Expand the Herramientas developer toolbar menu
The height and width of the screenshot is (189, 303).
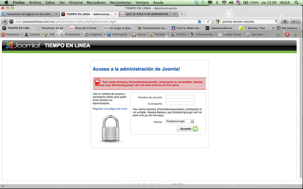point(204,35)
